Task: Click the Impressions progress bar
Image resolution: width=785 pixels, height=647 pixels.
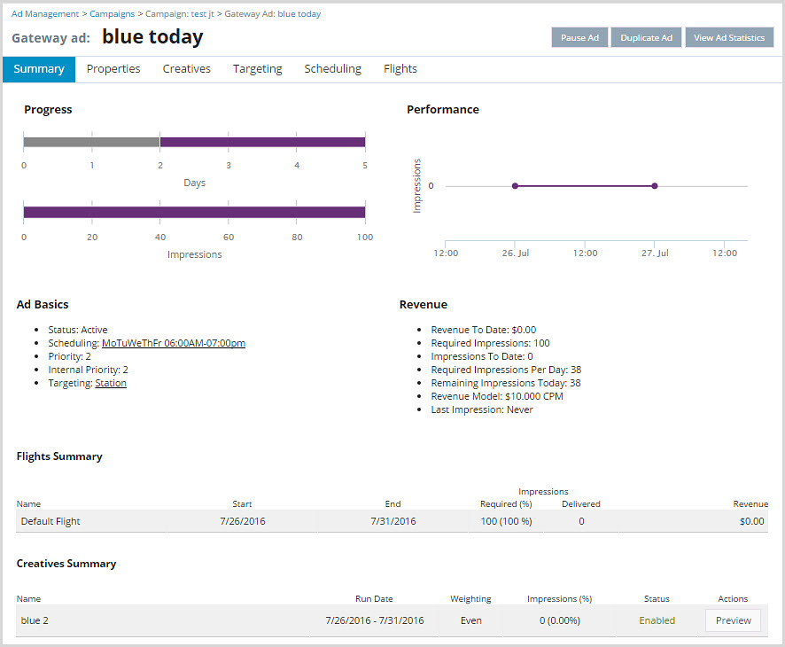Action: coord(194,212)
